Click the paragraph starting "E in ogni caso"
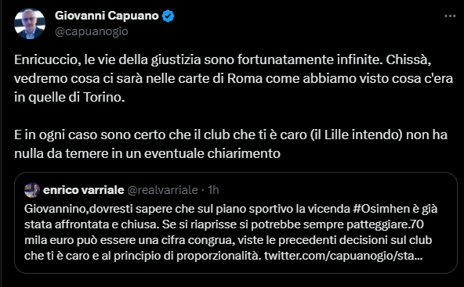464x287 pixels. (230, 144)
